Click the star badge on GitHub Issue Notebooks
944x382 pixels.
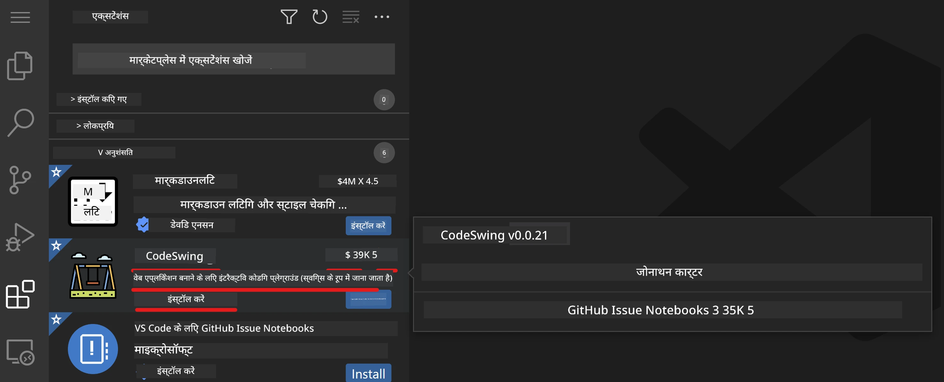click(56, 319)
